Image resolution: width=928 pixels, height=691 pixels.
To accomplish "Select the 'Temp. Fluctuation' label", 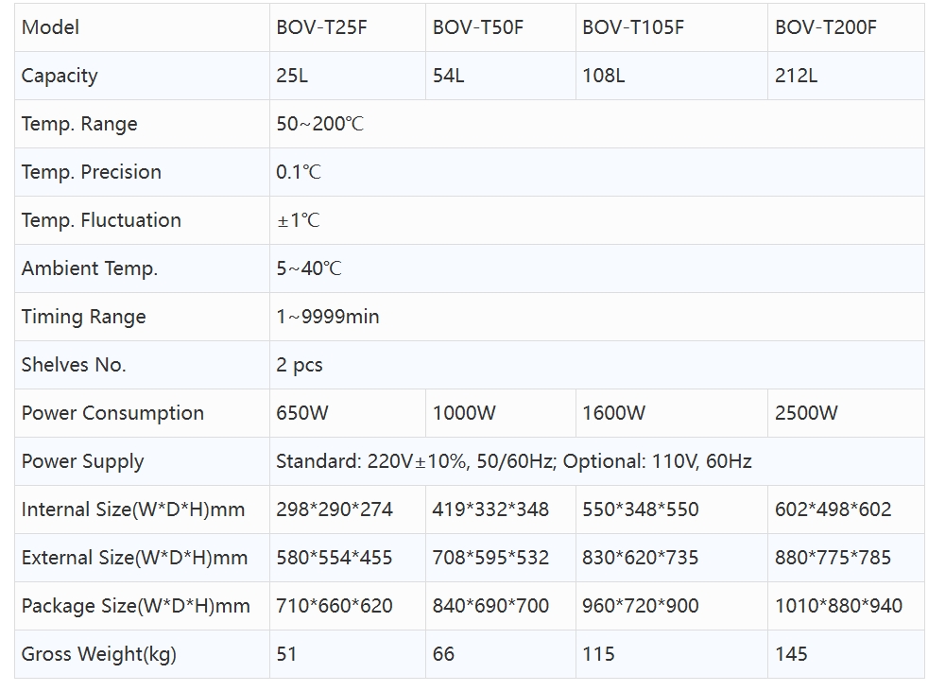I will (101, 220).
